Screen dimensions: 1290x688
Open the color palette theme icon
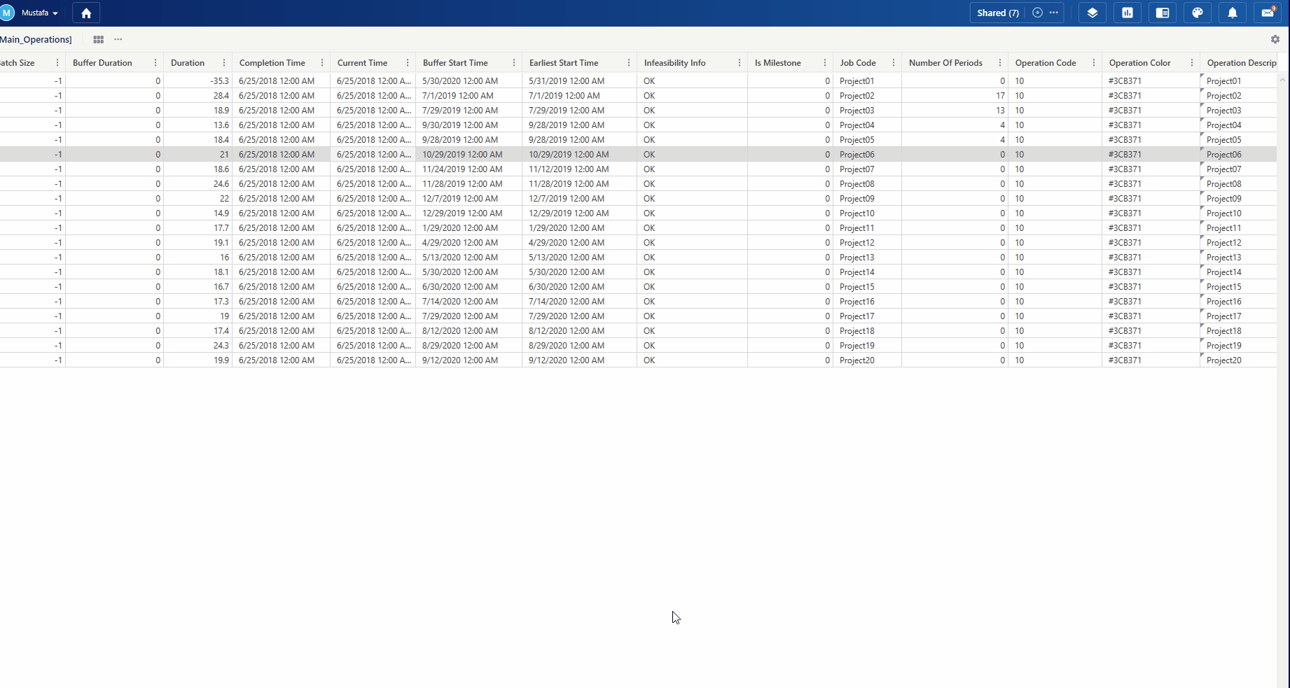1197,13
